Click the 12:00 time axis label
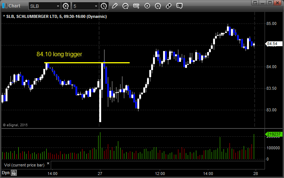 (x=160, y=174)
